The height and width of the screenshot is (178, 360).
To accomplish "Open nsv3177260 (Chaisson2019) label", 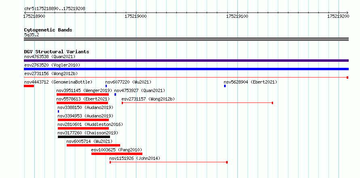I will [x=88, y=133].
